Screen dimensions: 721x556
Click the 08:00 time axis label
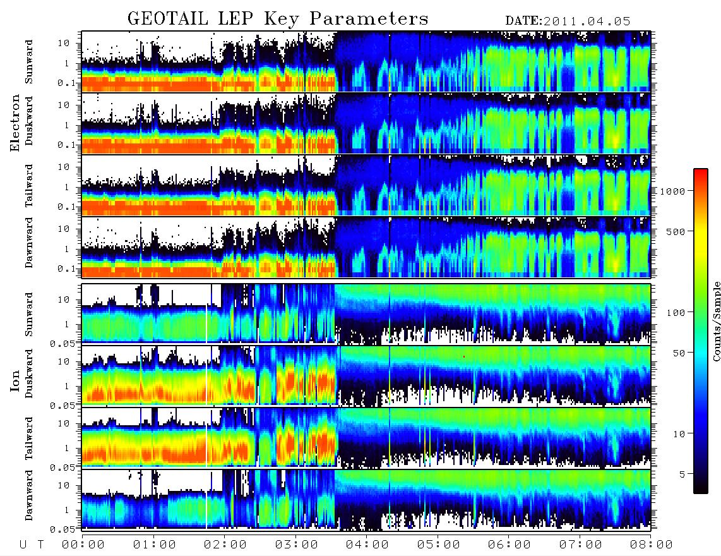(x=651, y=545)
